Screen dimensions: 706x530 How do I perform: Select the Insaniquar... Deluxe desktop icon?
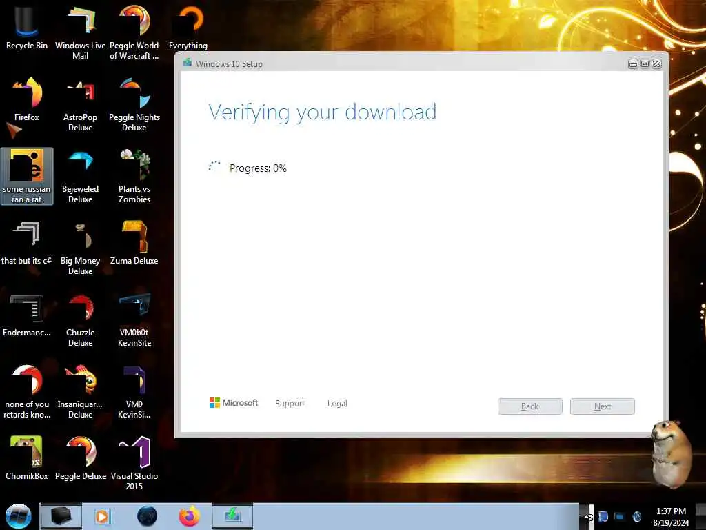click(80, 392)
